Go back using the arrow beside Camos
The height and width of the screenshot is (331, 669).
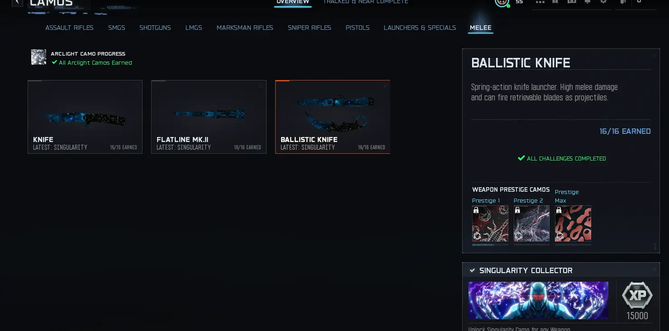click(17, 2)
